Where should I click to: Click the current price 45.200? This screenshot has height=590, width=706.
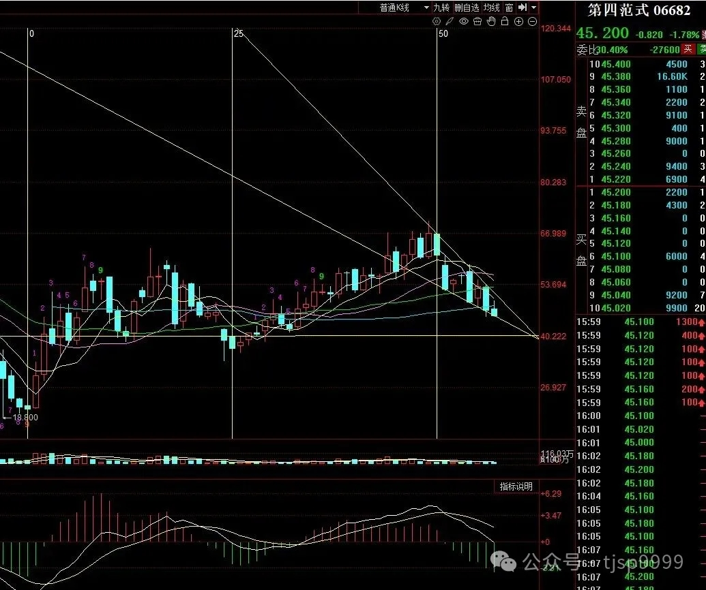pos(602,33)
